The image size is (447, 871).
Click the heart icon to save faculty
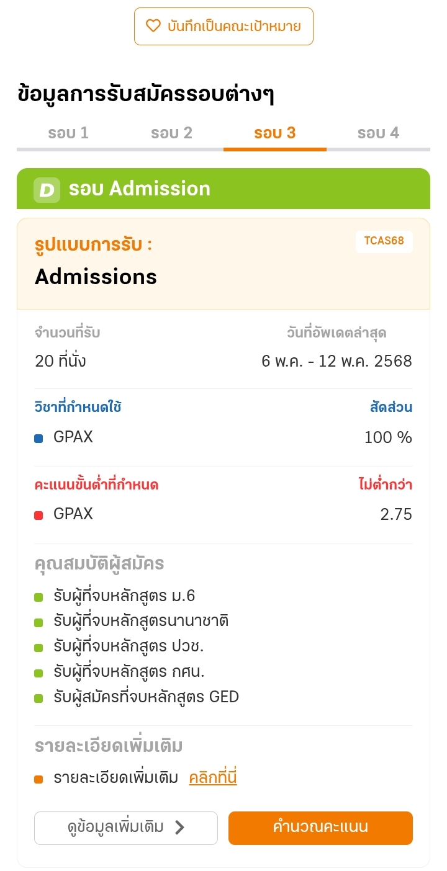(x=153, y=26)
